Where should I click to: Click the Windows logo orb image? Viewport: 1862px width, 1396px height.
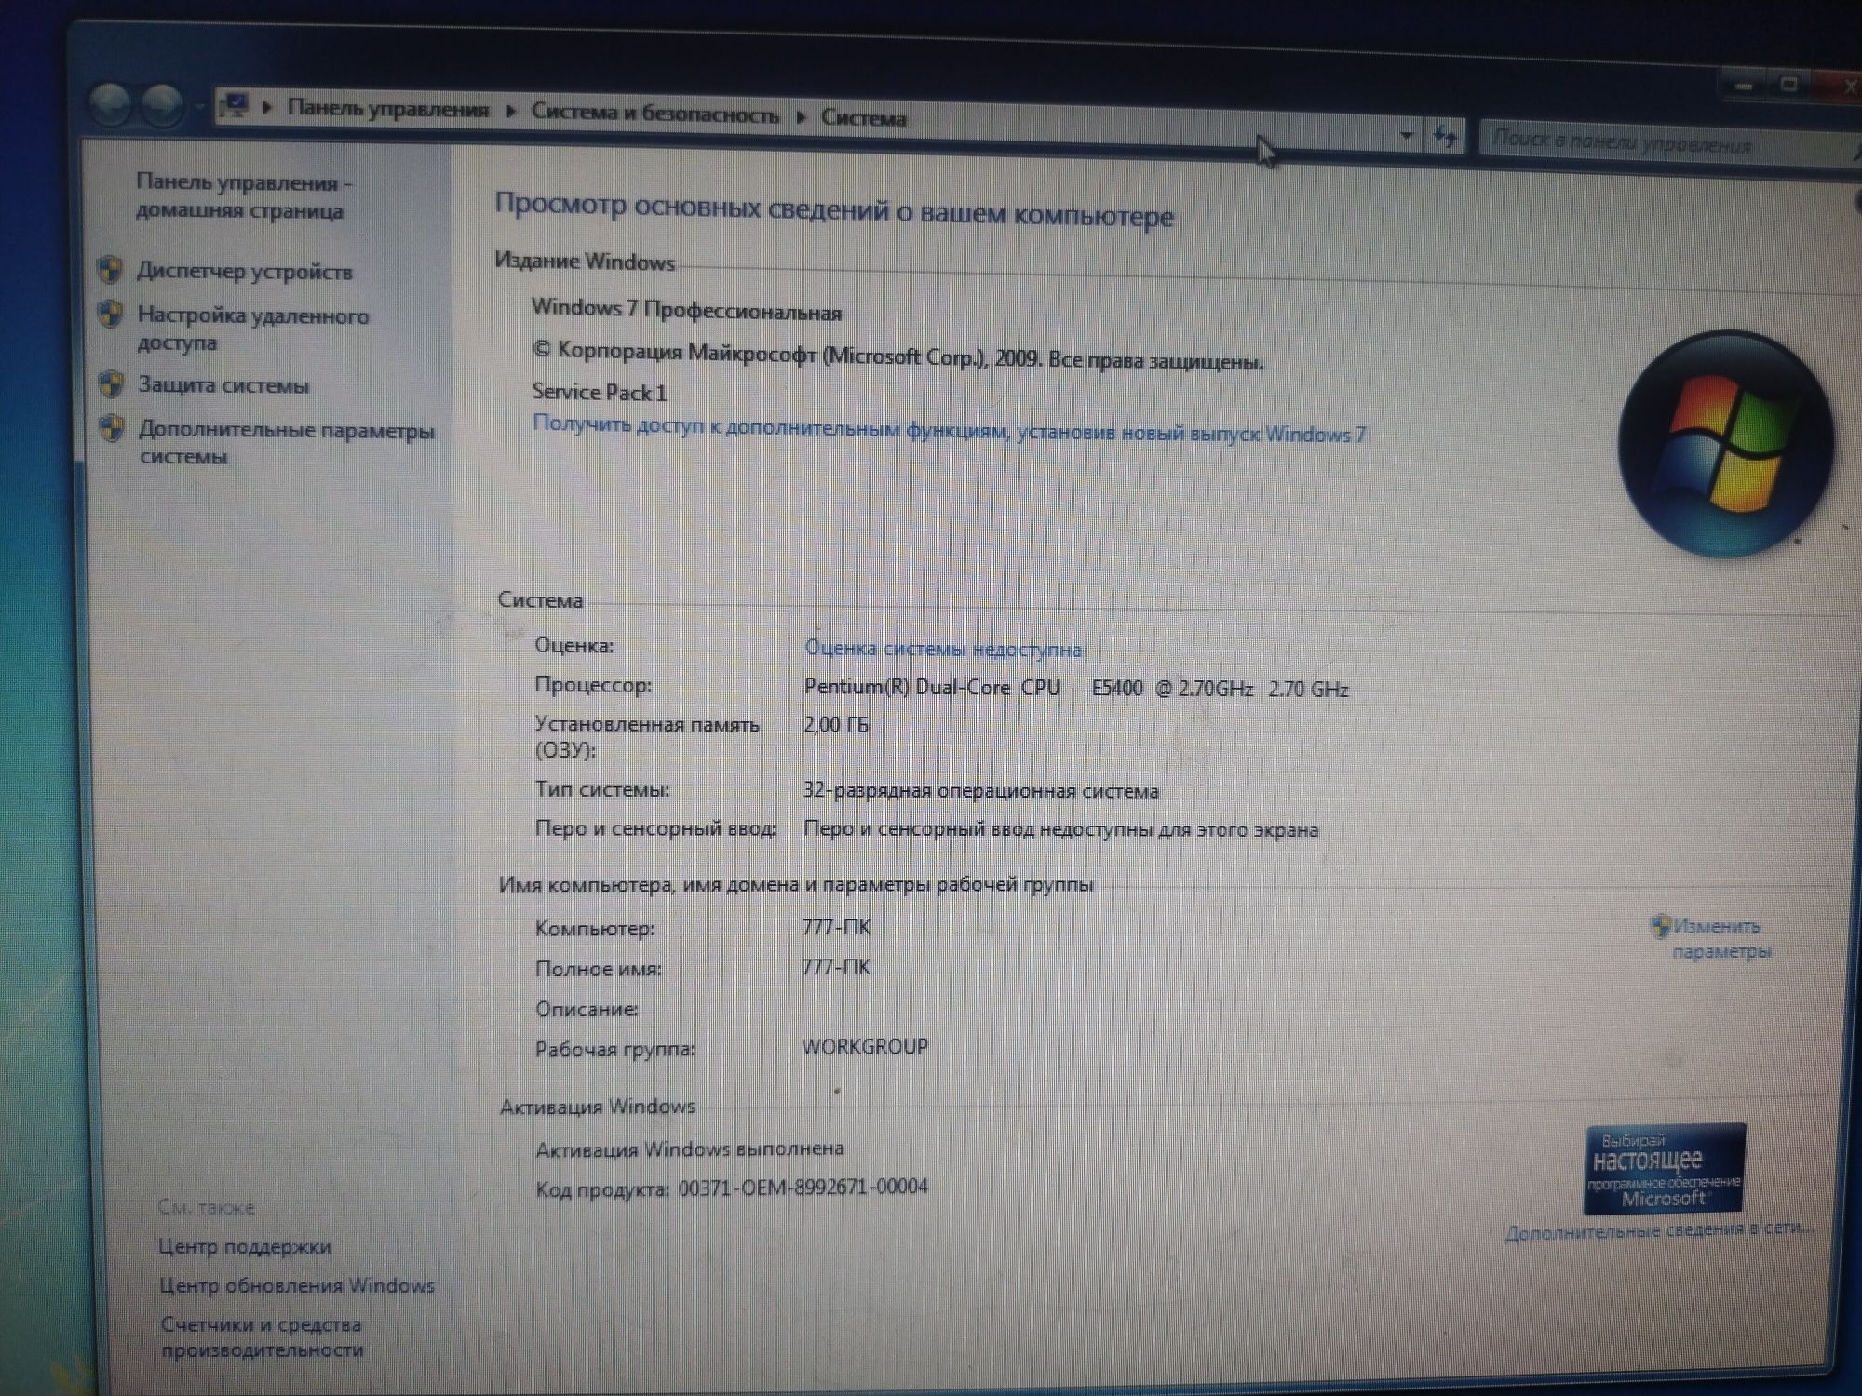(1725, 444)
